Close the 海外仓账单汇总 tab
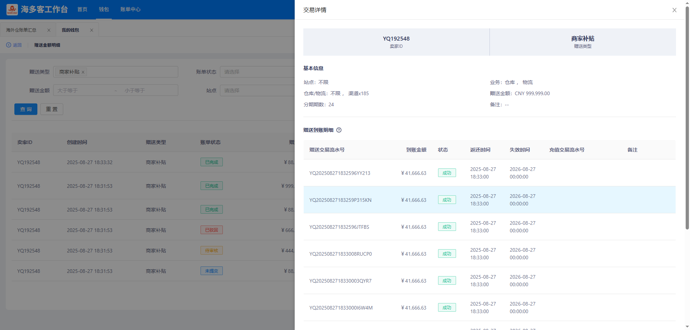Viewport: 690px width, 330px height. [x=49, y=30]
